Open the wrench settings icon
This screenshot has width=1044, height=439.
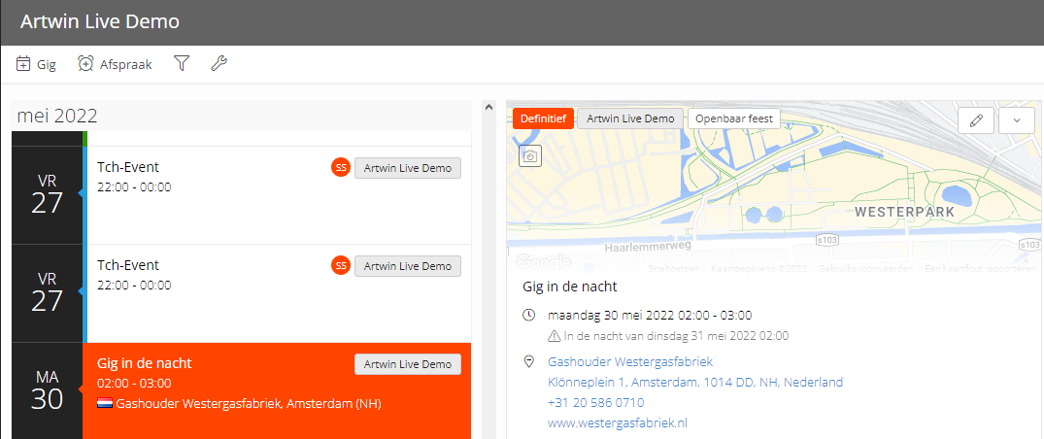219,64
